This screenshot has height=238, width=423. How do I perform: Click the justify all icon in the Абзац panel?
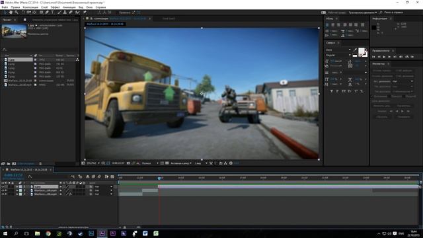tap(363, 25)
